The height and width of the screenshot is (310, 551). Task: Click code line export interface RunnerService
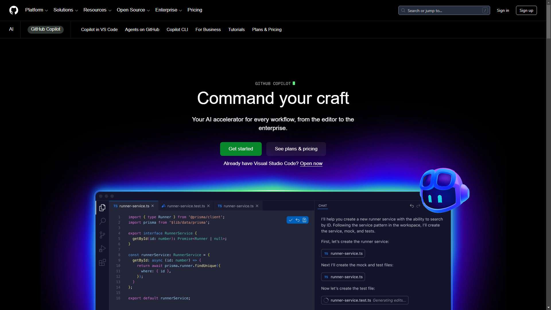[163, 233]
